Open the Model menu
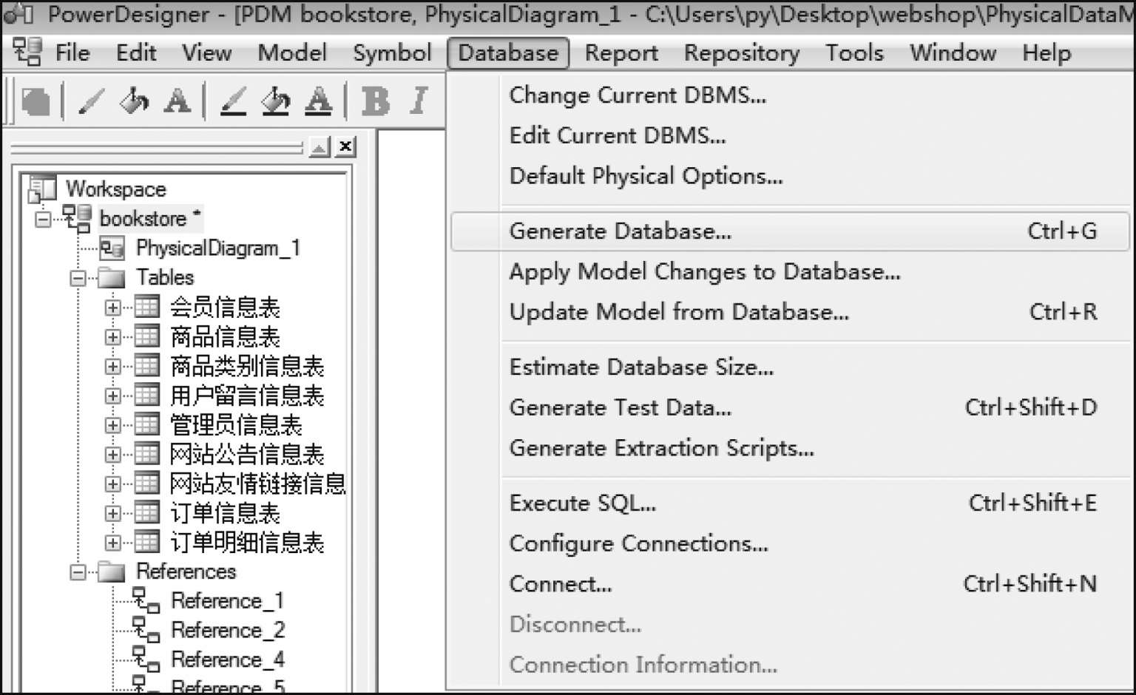Image resolution: width=1136 pixels, height=695 pixels. pyautogui.click(x=292, y=53)
